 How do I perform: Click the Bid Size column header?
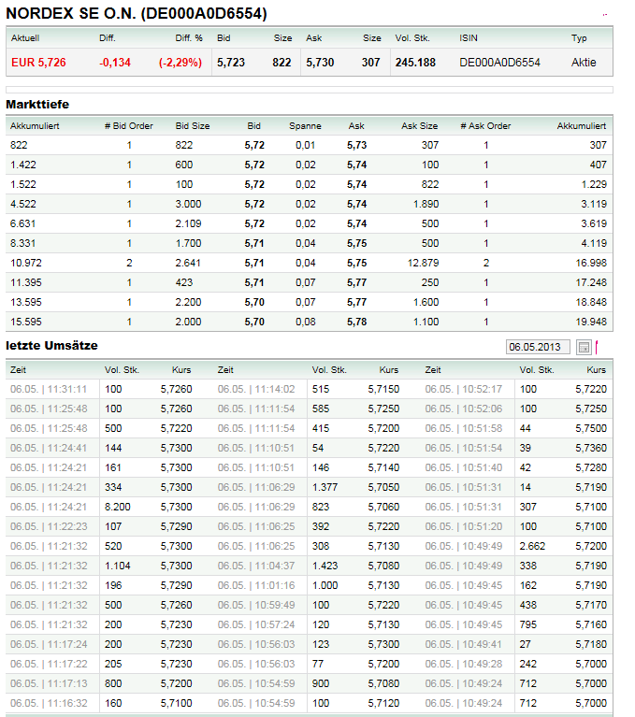(193, 126)
